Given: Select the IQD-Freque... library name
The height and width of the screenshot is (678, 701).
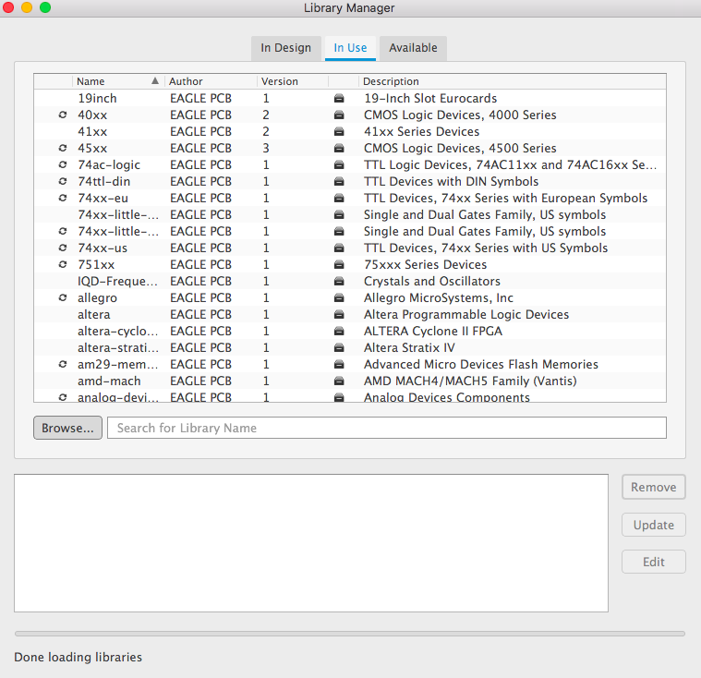Looking at the screenshot, I should 117,282.
